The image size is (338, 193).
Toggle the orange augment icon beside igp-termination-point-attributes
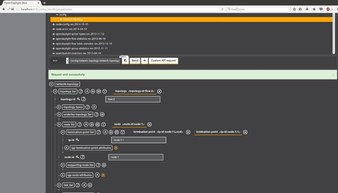116,148
